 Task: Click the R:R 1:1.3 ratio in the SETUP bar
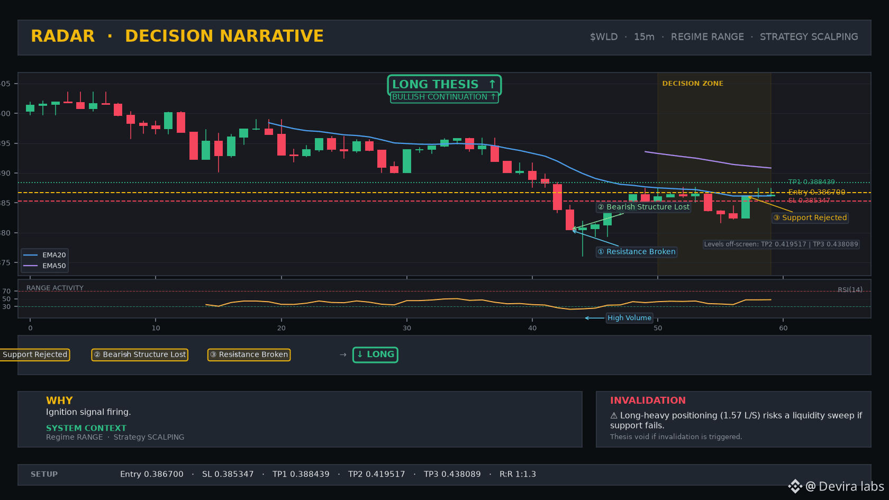click(518, 474)
